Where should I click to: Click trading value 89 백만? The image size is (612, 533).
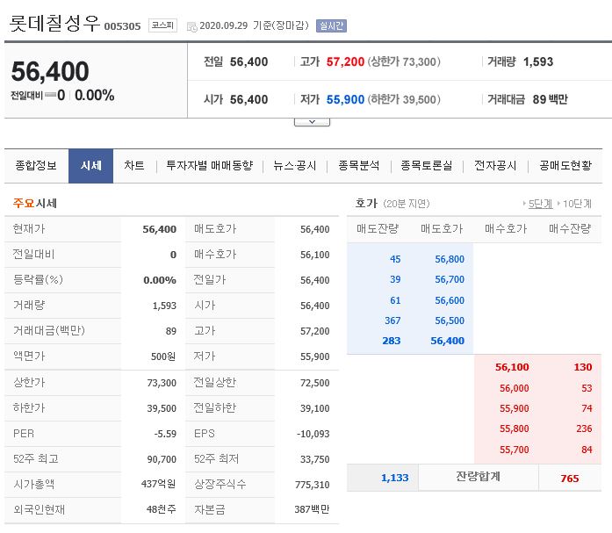tap(550, 99)
